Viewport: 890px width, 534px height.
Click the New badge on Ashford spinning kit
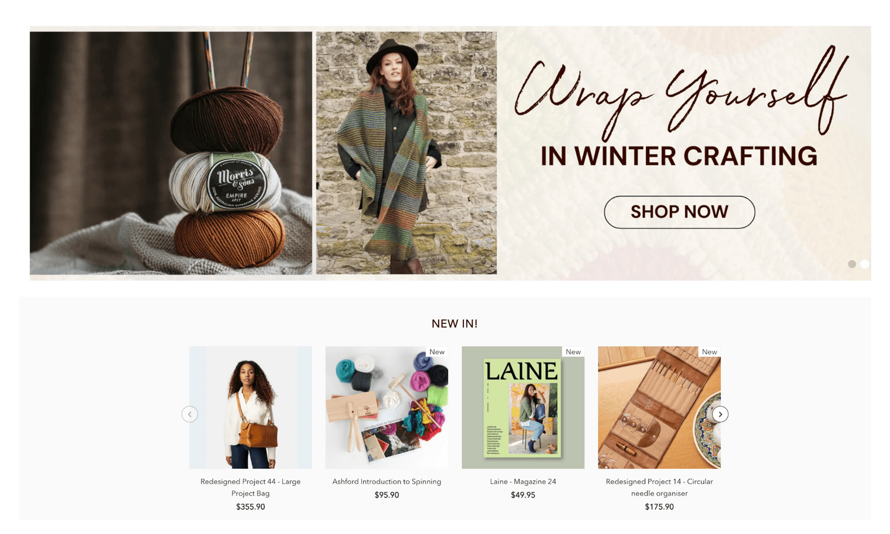pos(437,352)
